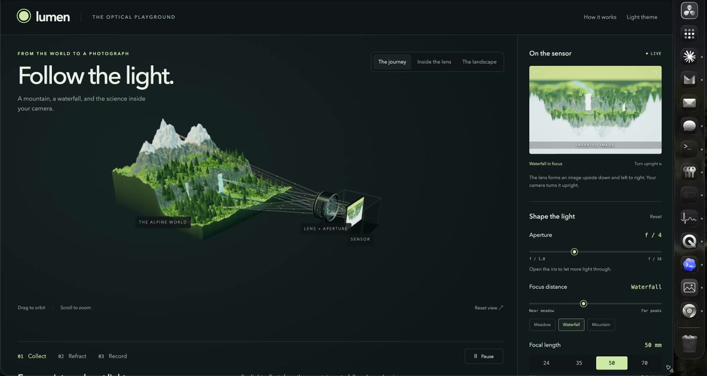Select step 03 Record
Image resolution: width=707 pixels, height=376 pixels.
click(x=113, y=356)
